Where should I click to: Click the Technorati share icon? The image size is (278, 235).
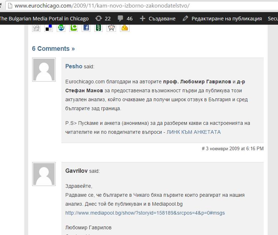(74, 28)
